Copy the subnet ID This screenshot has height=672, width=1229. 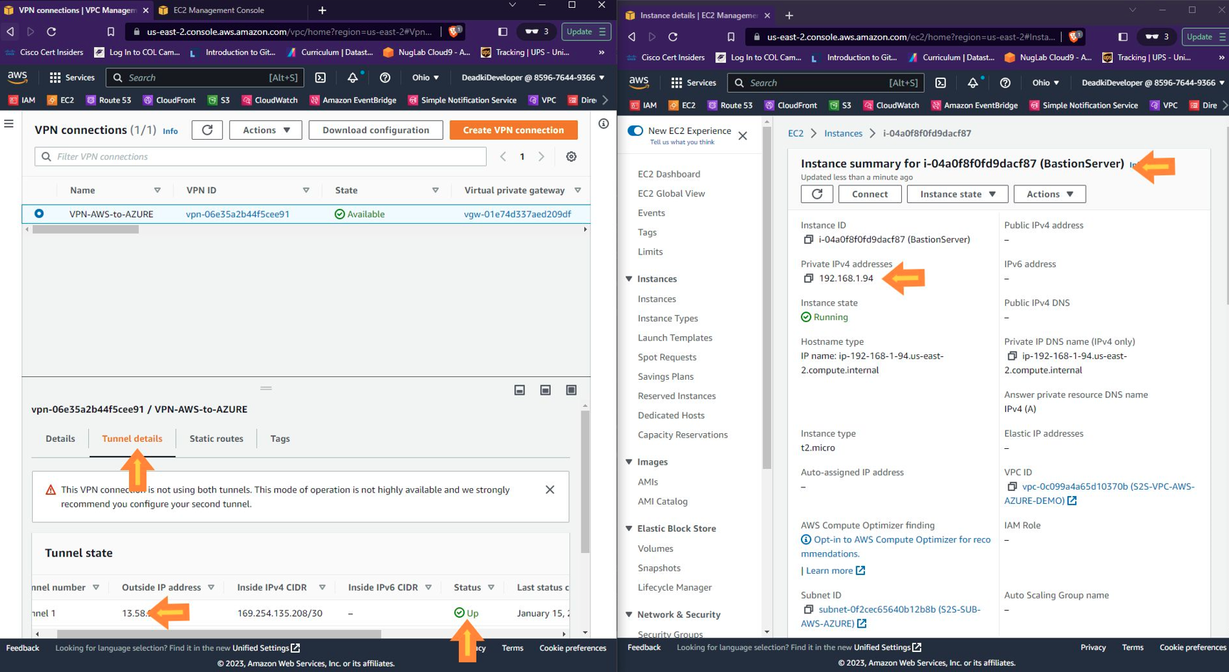click(808, 609)
